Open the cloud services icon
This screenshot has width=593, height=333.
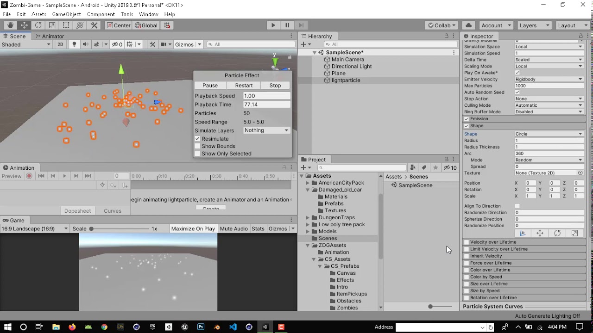pos(468,25)
